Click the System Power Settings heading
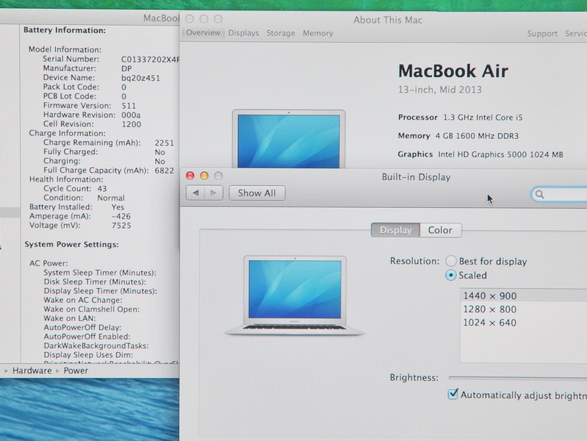Screen dimensions: 587x441 [71, 244]
